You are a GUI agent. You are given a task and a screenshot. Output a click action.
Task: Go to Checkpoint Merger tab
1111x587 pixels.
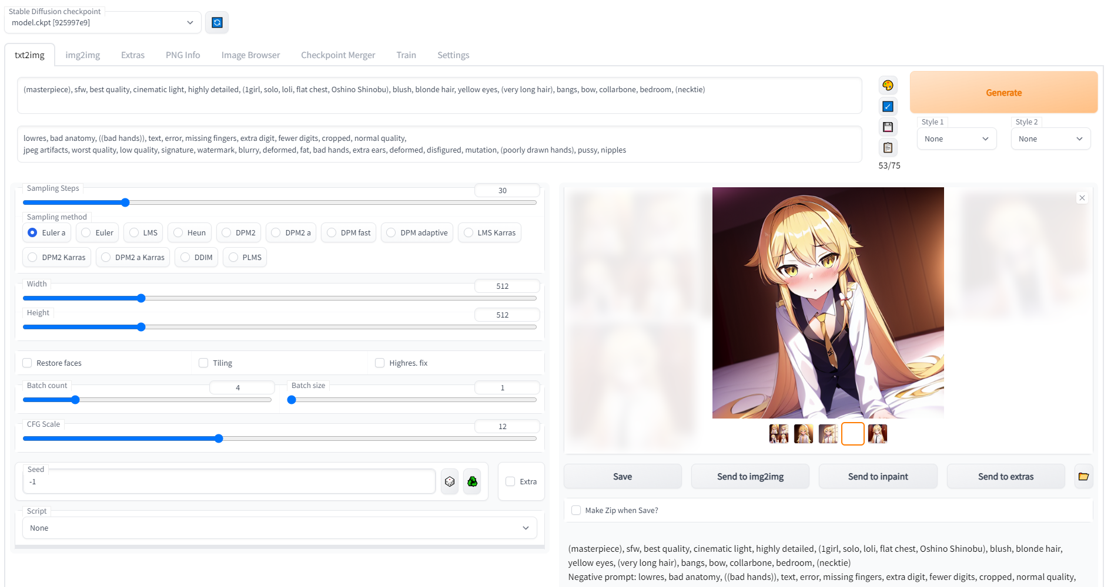tap(338, 55)
